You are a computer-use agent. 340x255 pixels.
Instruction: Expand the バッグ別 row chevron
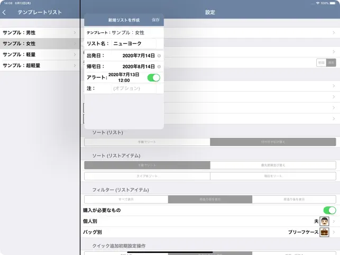pyautogui.click(x=334, y=232)
